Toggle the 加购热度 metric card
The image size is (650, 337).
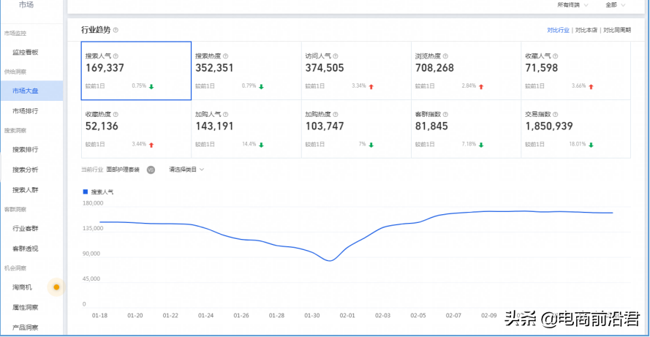tap(356, 129)
